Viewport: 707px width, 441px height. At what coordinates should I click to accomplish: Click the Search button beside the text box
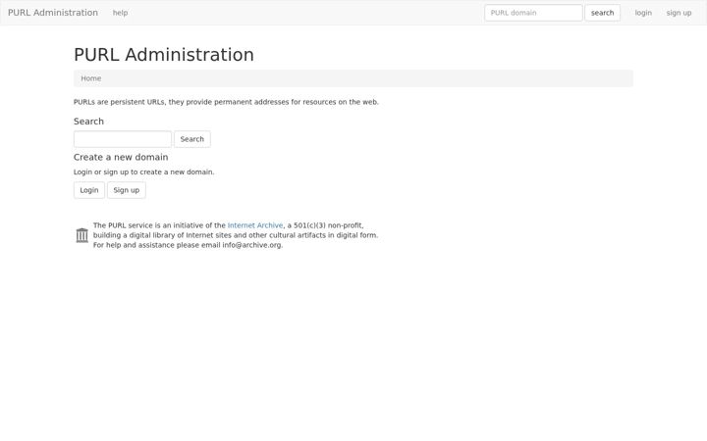tap(192, 139)
